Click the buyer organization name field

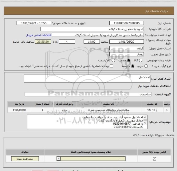pos(92,29)
